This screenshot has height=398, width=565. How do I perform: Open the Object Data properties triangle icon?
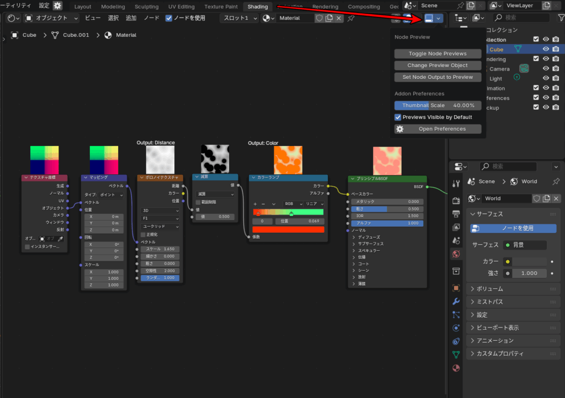point(456,354)
